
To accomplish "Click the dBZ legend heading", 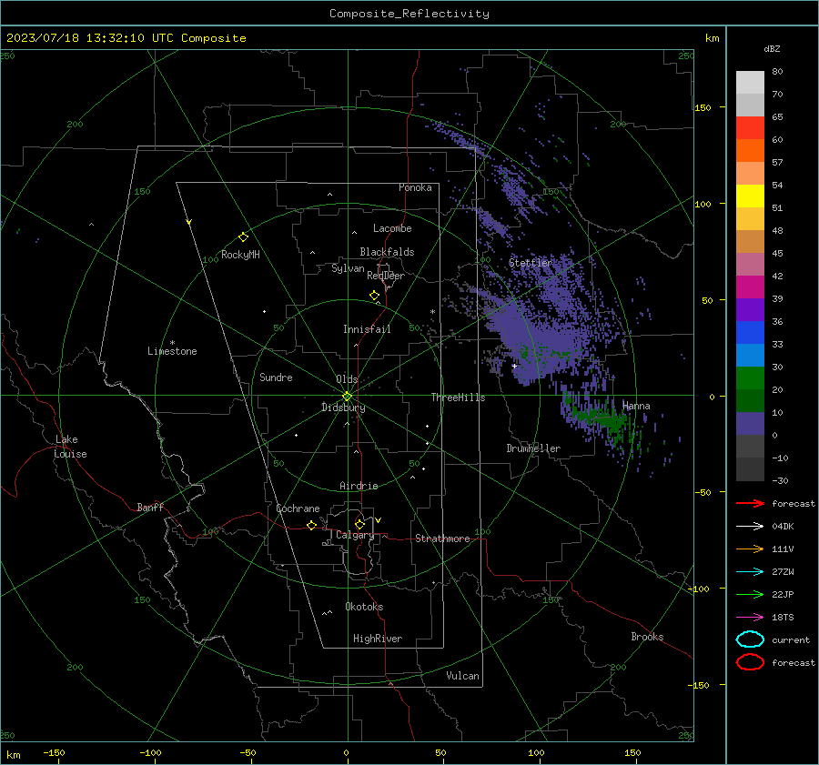I will [772, 49].
